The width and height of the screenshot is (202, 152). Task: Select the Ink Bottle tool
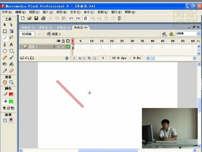pos(5,64)
